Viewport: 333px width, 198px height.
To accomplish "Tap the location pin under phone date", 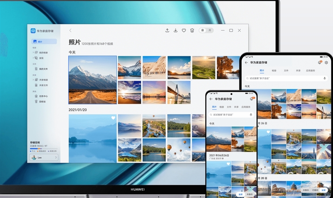I will pyautogui.click(x=223, y=158).
